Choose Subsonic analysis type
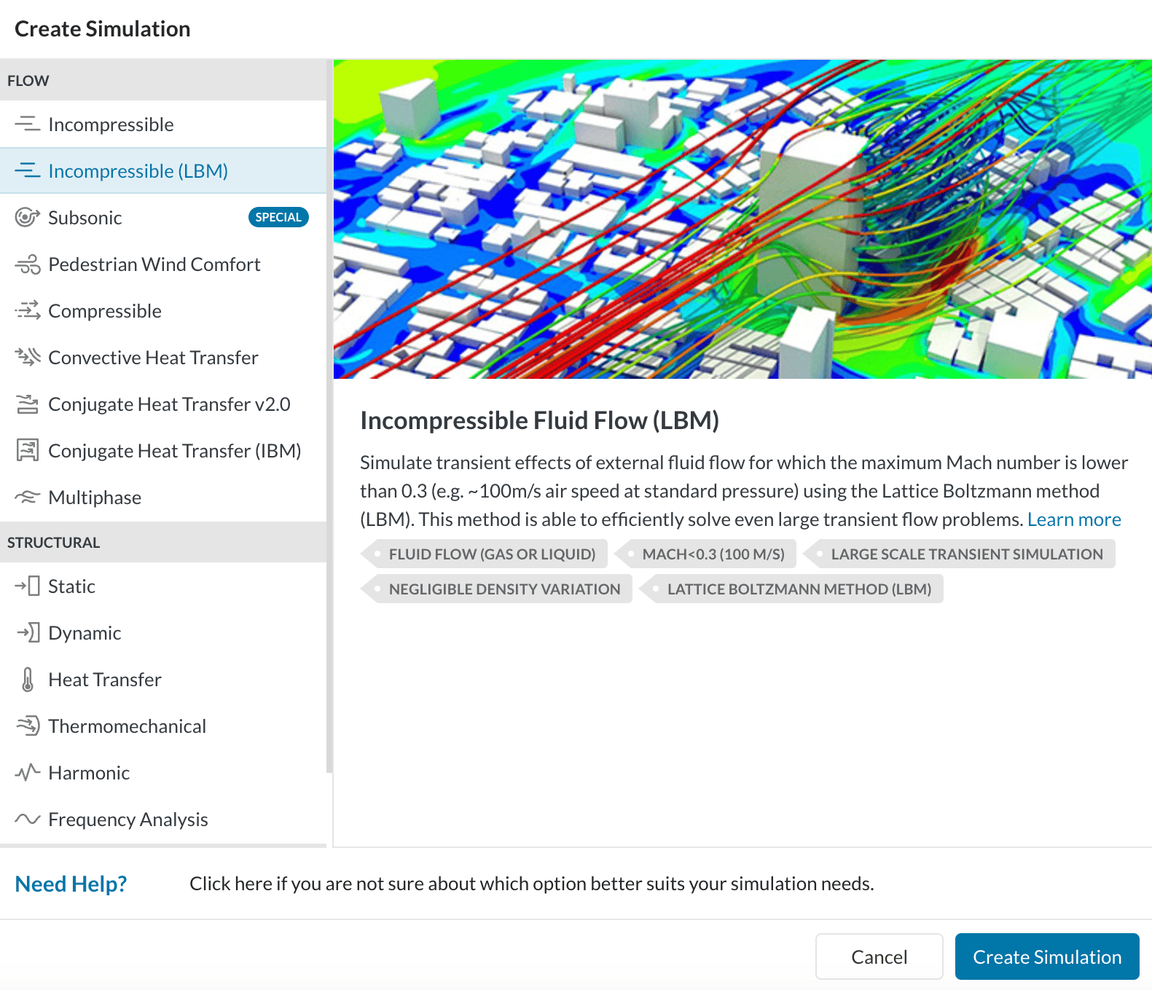Screen dimensions: 1152x990 163,218
